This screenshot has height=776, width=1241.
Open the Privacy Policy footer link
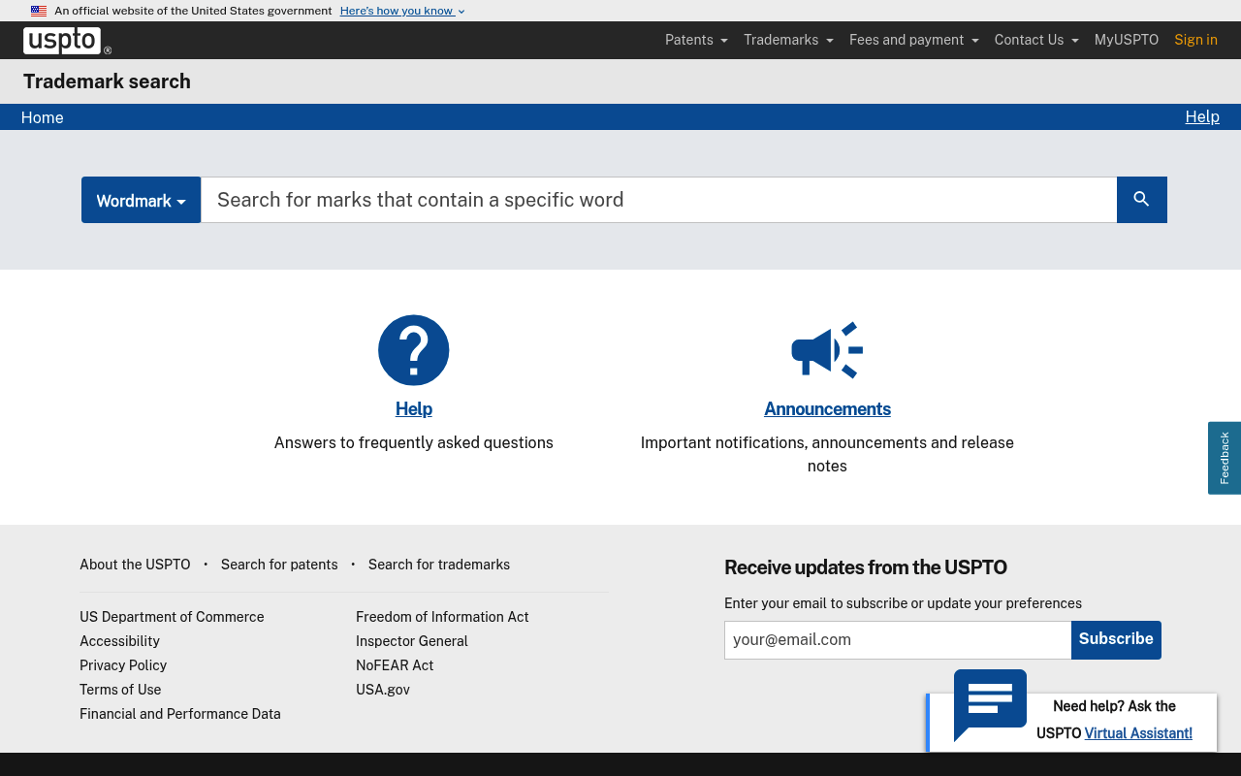point(123,665)
